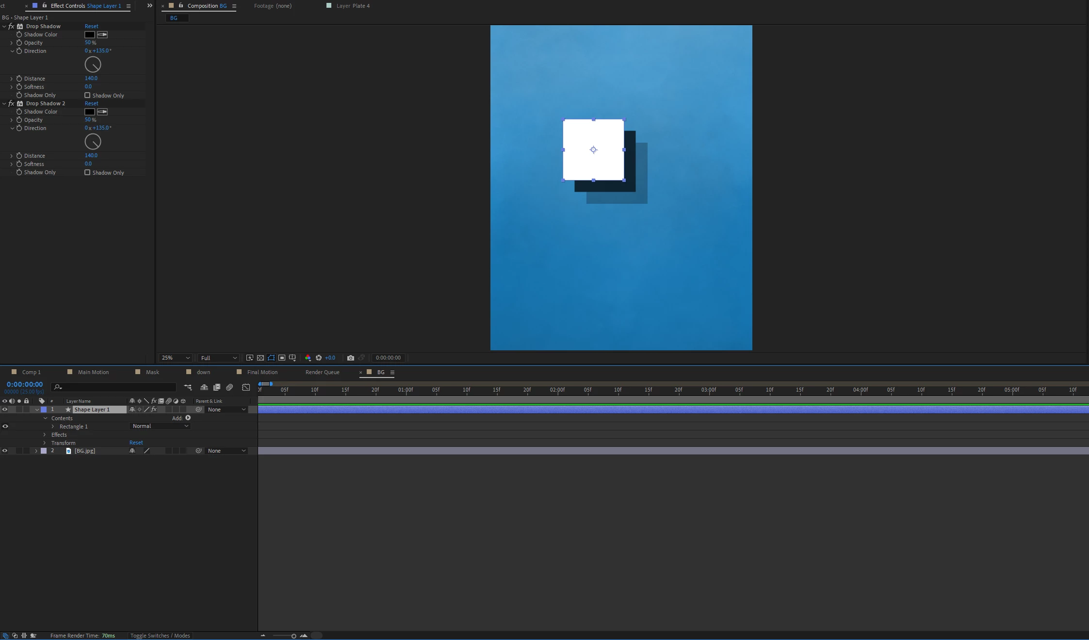Click Reset next to Transform in timeline
The width and height of the screenshot is (1089, 640).
pos(136,443)
